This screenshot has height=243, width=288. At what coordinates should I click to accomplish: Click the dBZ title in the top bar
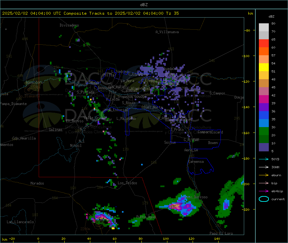144,5
